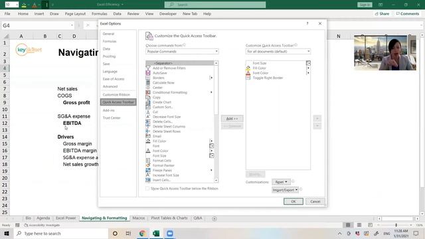Screen dimensions: 425x239
Task: Open Chrome from the taskbar
Action: (x=142, y=233)
